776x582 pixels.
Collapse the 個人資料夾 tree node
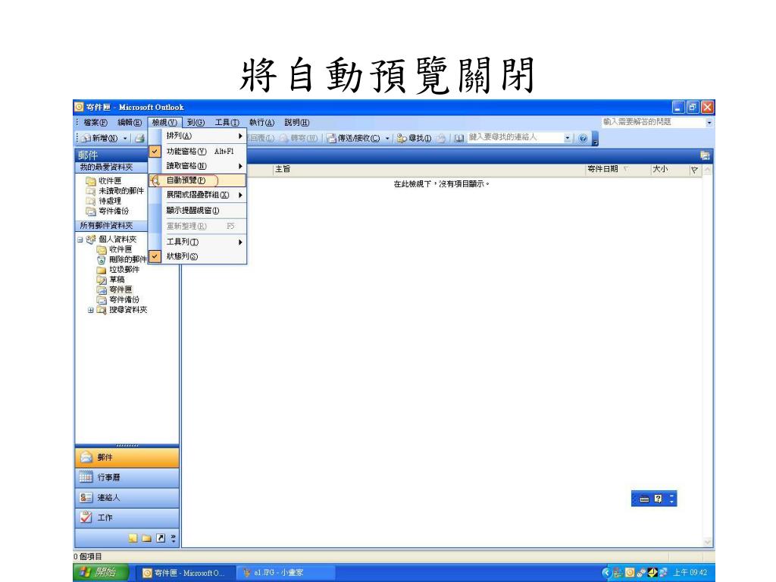click(80, 239)
